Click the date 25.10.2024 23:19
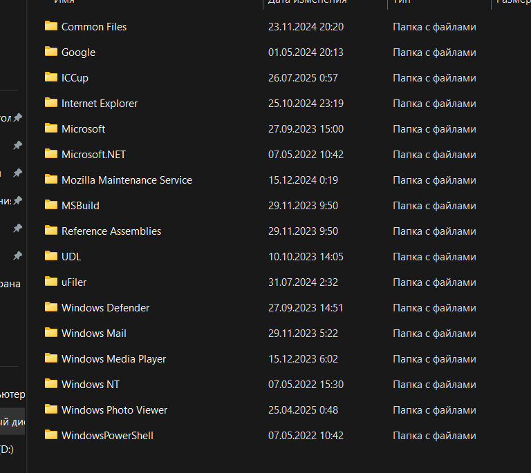This screenshot has height=473, width=531. pos(306,104)
